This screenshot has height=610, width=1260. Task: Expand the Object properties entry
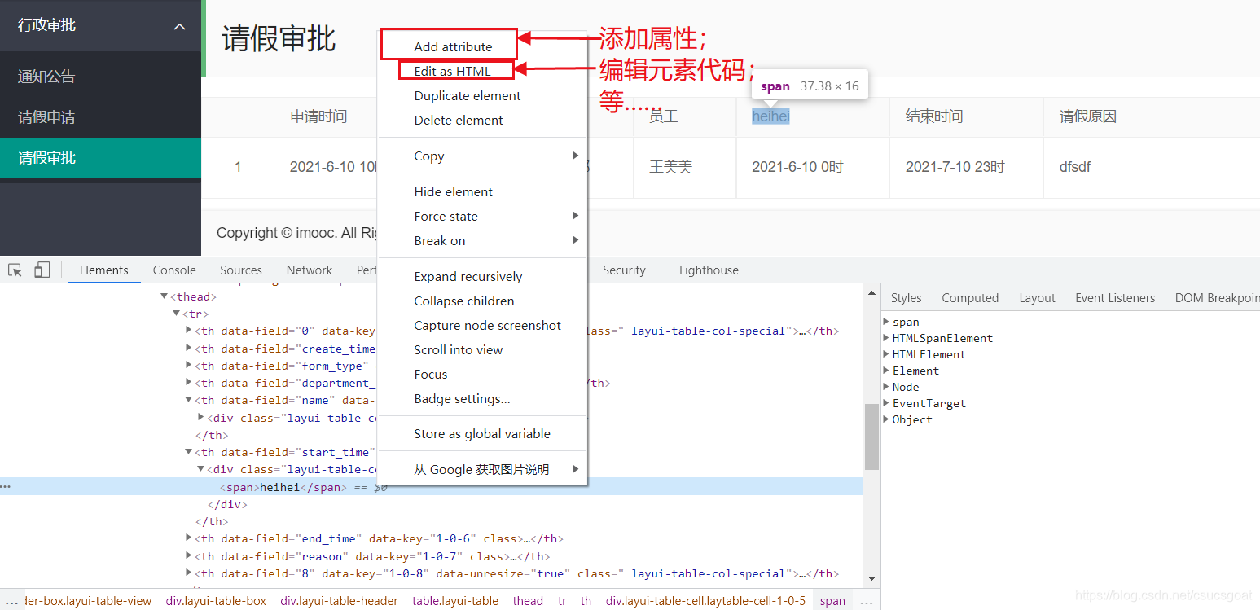[887, 419]
